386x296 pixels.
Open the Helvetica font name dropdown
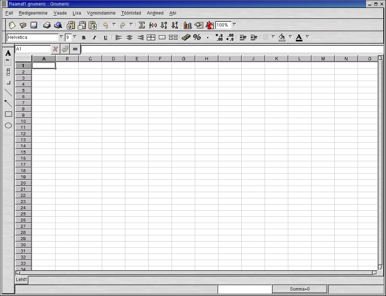tap(61, 37)
